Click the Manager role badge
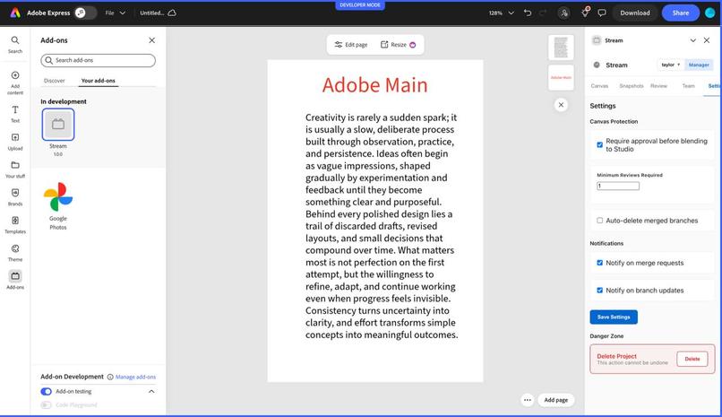This screenshot has height=417, width=722. [699, 65]
